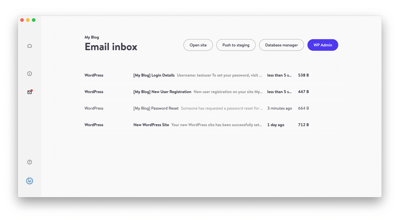Click 'New user registration on your site' preview
Viewport: 399px width, 220px height.
click(228, 92)
